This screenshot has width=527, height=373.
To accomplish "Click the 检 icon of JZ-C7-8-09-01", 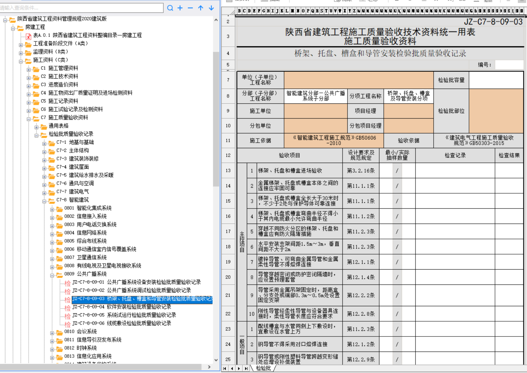I will tap(68, 283).
